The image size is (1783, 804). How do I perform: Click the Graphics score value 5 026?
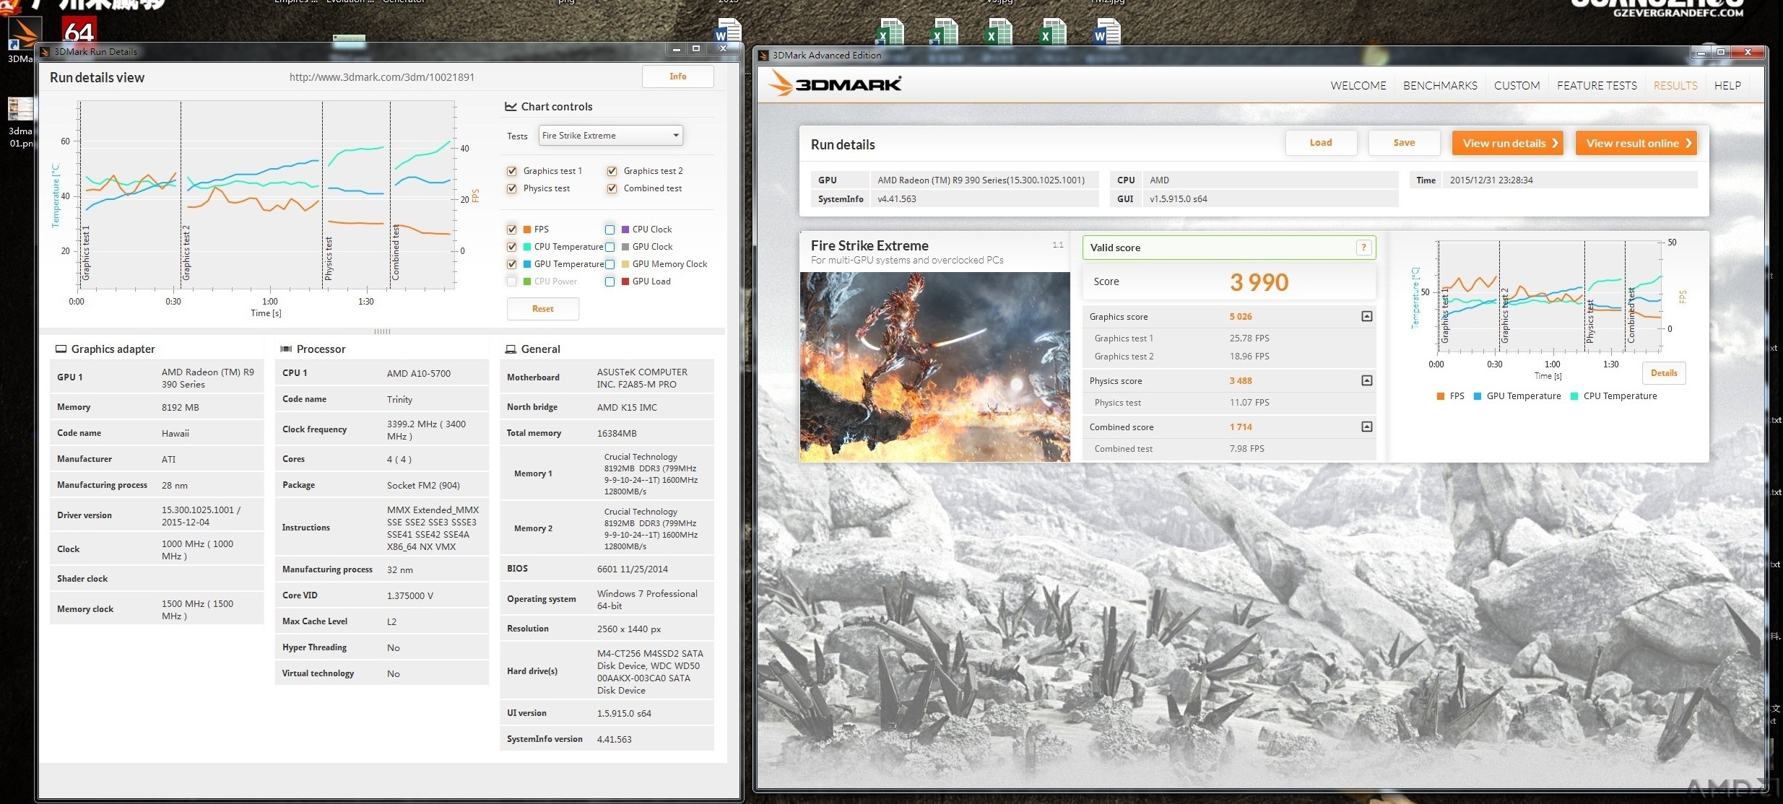[1241, 317]
